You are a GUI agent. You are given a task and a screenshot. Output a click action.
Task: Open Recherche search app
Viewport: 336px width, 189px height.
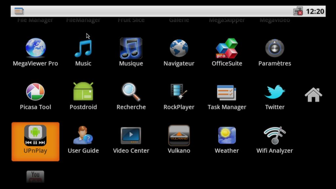131,96
